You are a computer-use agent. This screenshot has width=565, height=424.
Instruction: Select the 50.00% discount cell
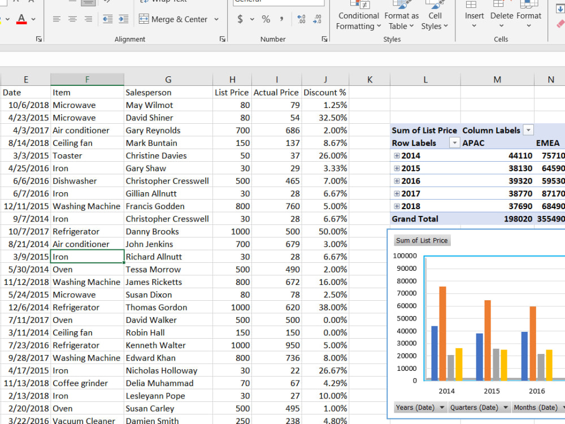point(325,231)
